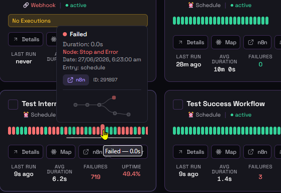The width and height of the screenshot is (281, 193).
Task: Click the Webhook chain-link icon
Action: [x=26, y=5]
